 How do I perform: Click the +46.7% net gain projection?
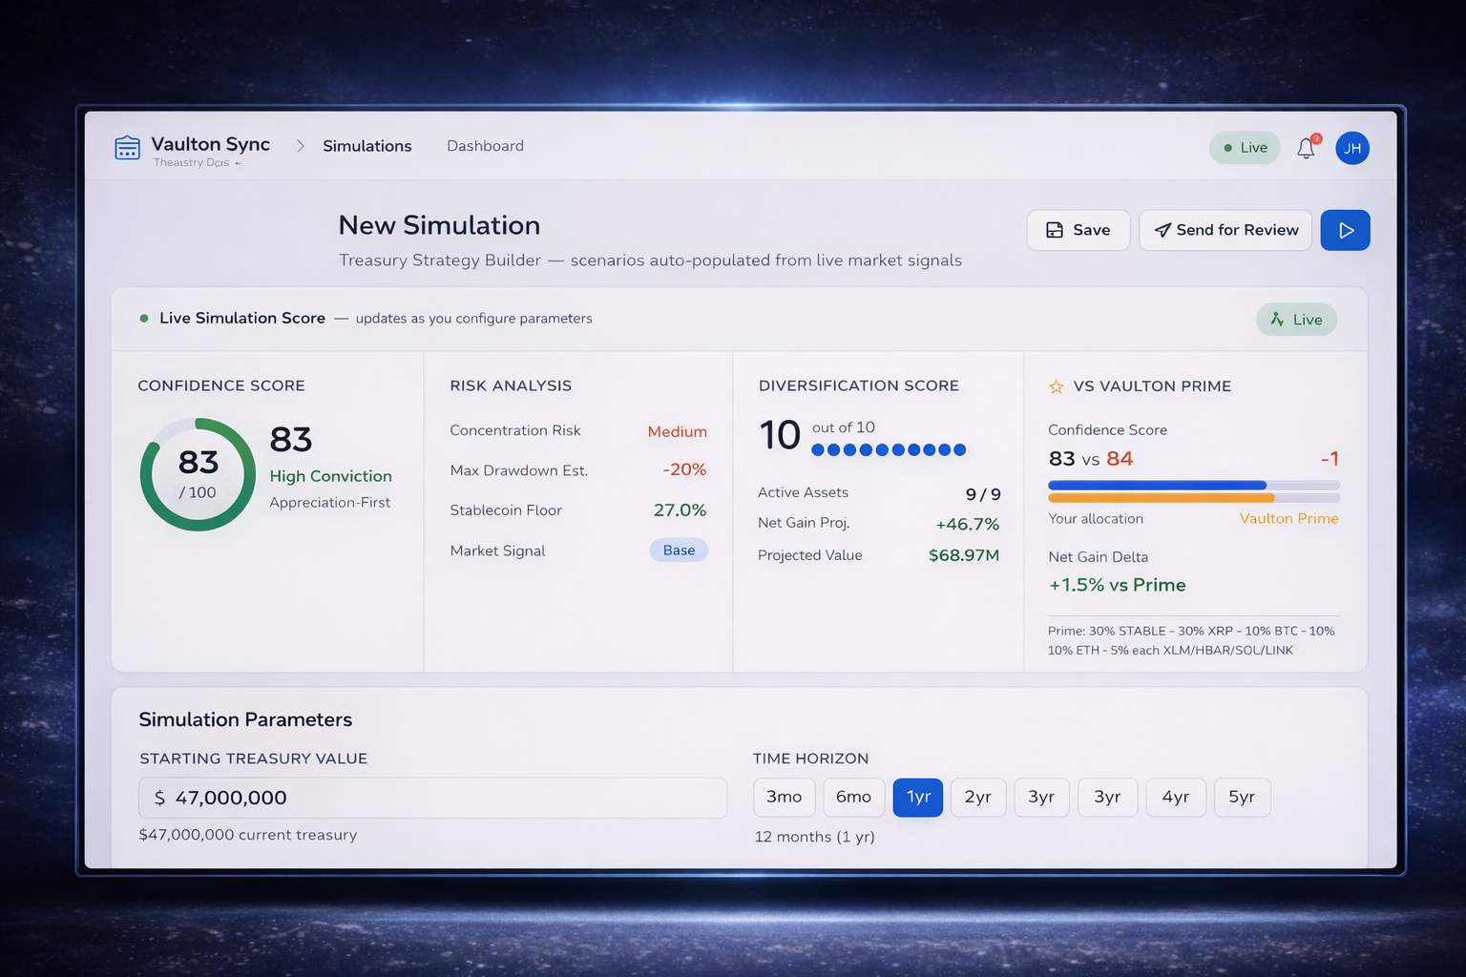(968, 525)
